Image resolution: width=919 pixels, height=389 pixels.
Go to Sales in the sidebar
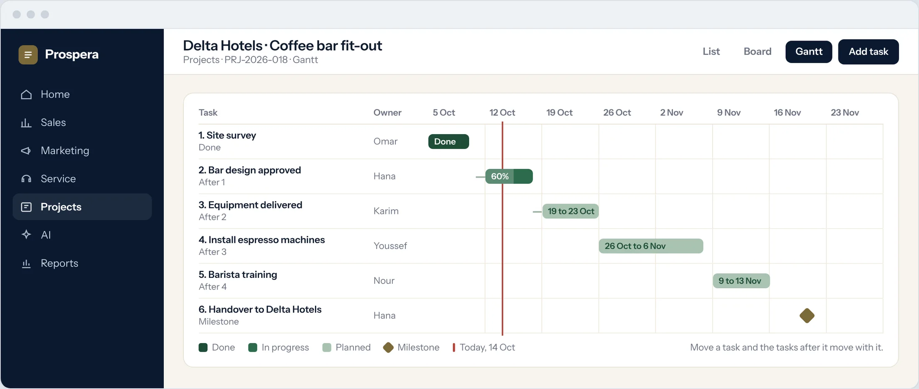pyautogui.click(x=53, y=122)
